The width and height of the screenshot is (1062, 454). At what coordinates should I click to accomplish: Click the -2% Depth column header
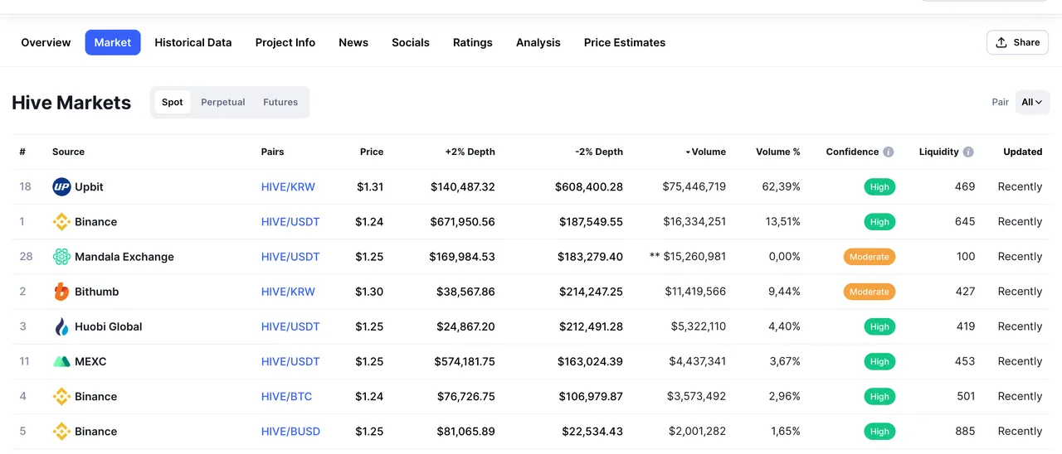(x=599, y=152)
